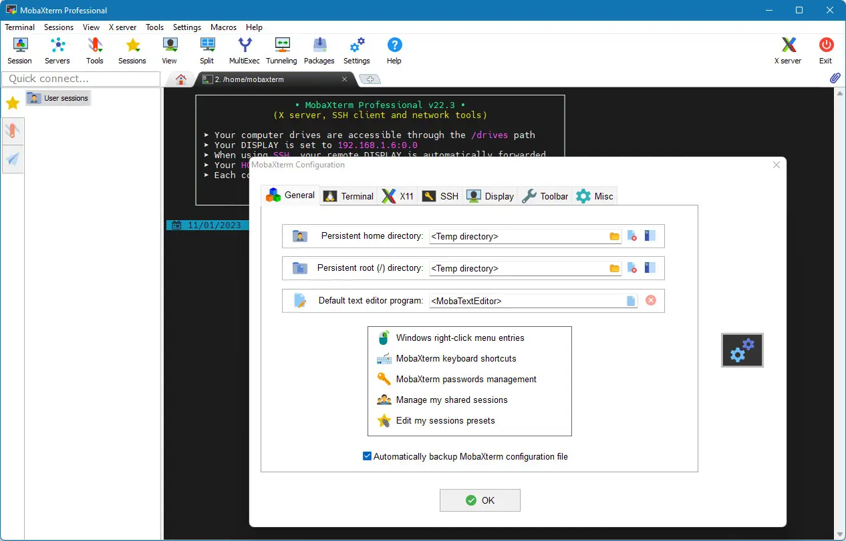The image size is (846, 541).
Task: Click the Sessions star toolbar icon
Action: pyautogui.click(x=132, y=51)
